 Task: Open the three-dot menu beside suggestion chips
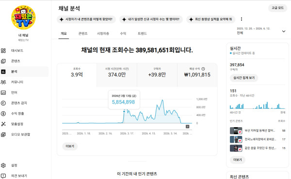241,19
